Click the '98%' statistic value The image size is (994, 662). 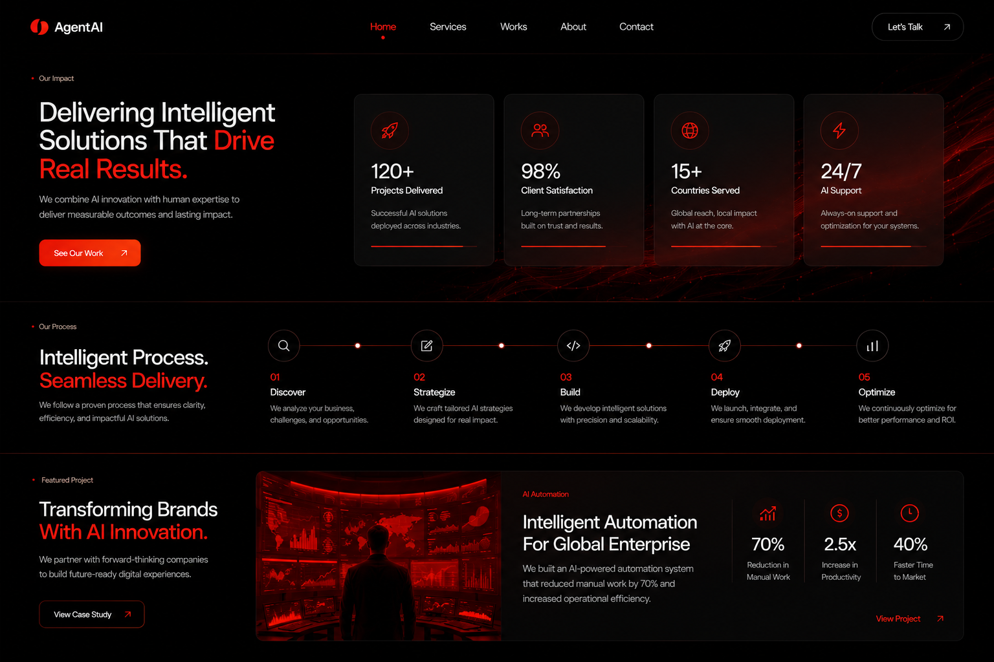click(540, 171)
